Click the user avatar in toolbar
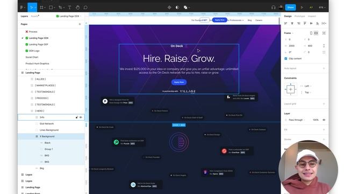 pos(281,8)
